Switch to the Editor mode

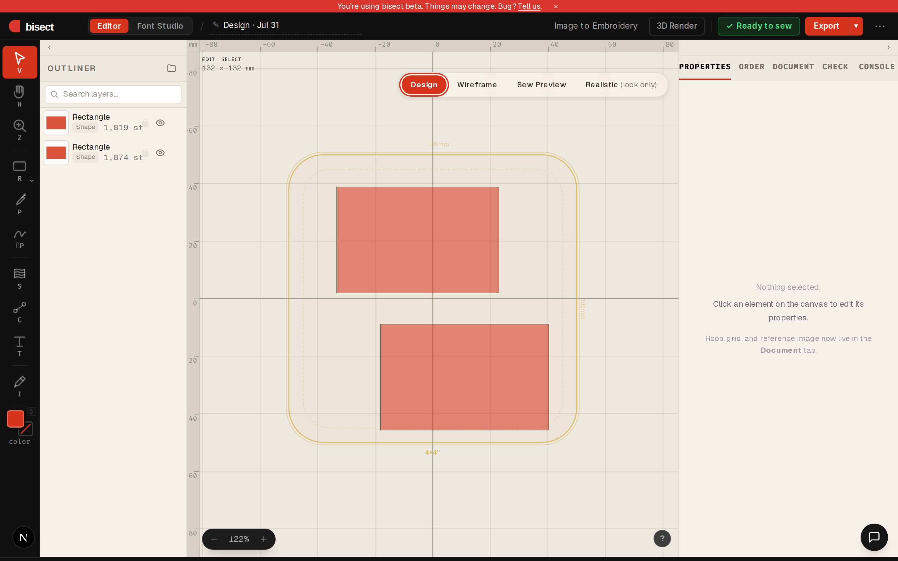109,26
